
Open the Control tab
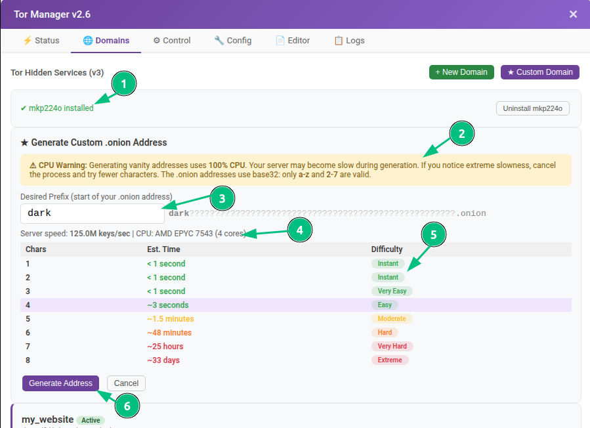tap(171, 41)
